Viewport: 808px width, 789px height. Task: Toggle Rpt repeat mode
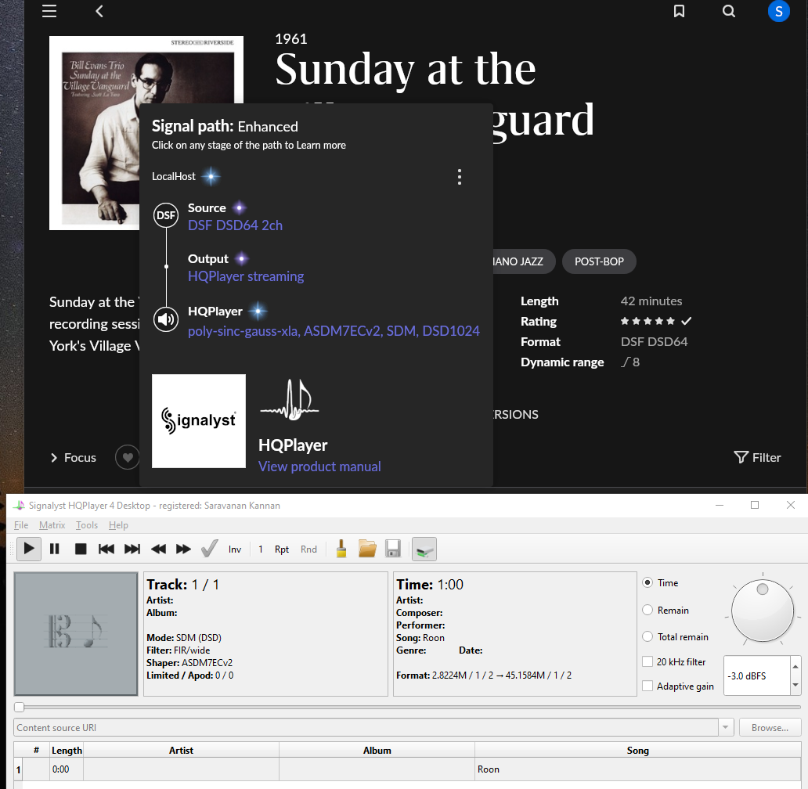(x=282, y=549)
